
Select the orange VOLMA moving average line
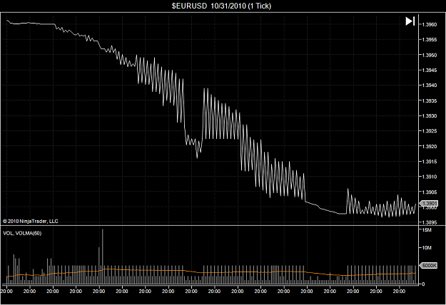click(x=211, y=272)
